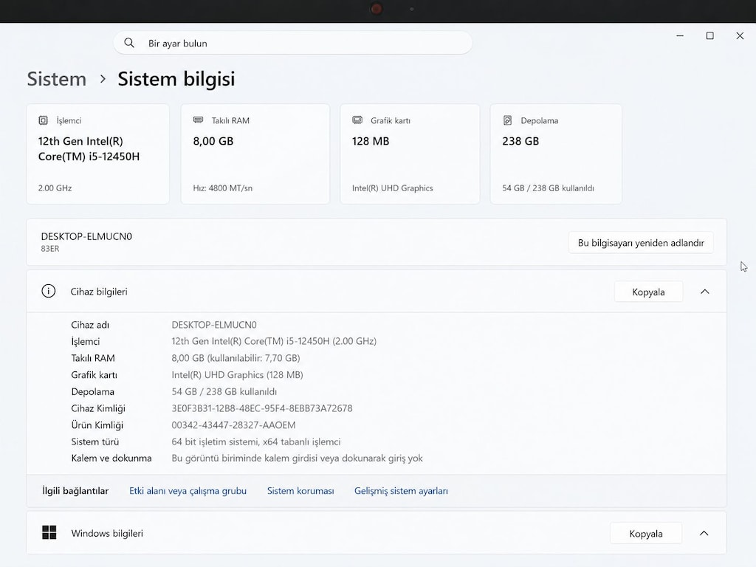Focus the Bir ayar bulun search field
This screenshot has height=567, width=756.
tap(292, 43)
